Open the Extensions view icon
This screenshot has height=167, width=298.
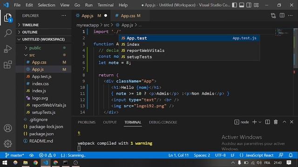pos(8,64)
